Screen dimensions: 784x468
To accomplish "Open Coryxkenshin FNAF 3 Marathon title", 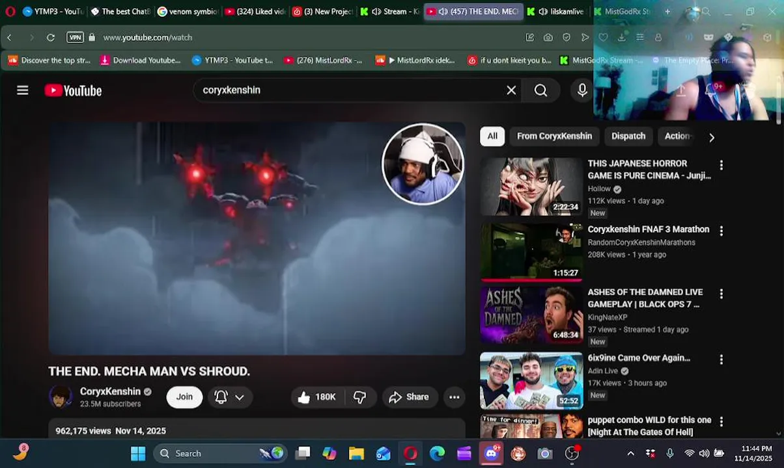I will [649, 229].
